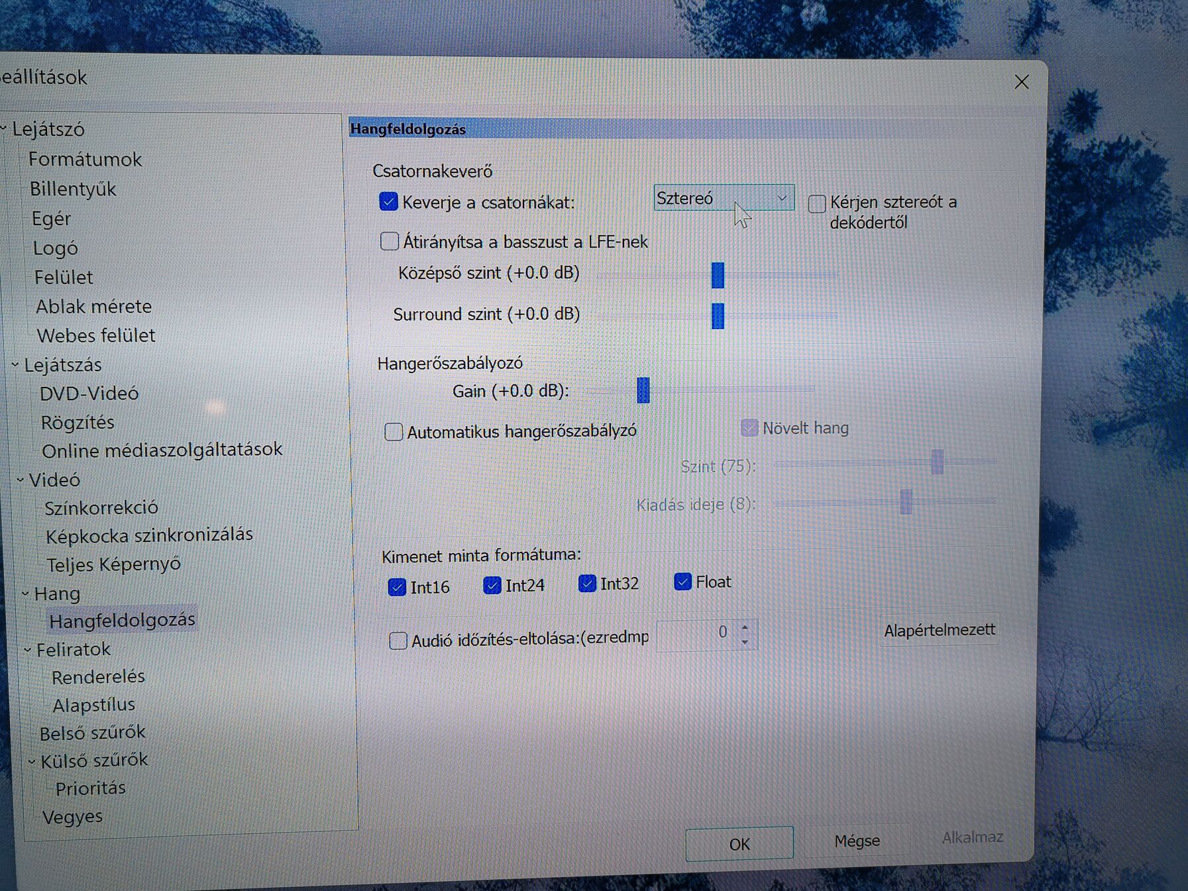
Task: Click the Kiadás ideje (8) slider
Action: point(885,501)
